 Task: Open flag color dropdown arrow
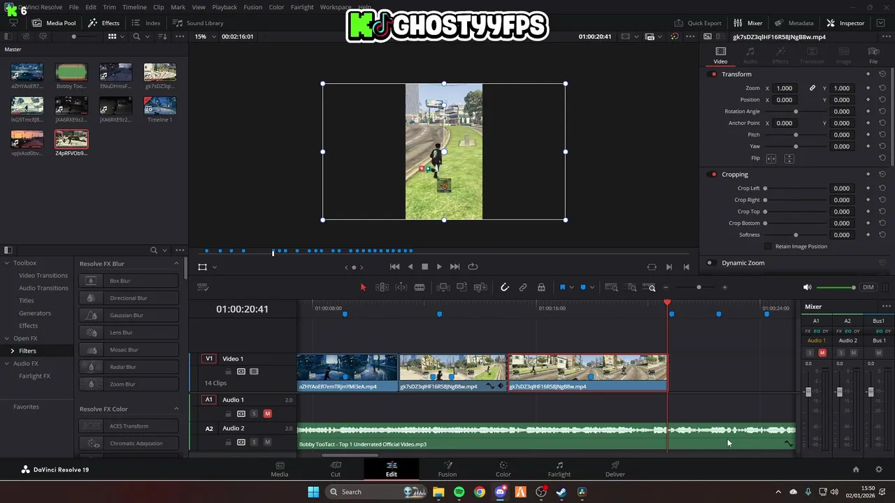[571, 287]
